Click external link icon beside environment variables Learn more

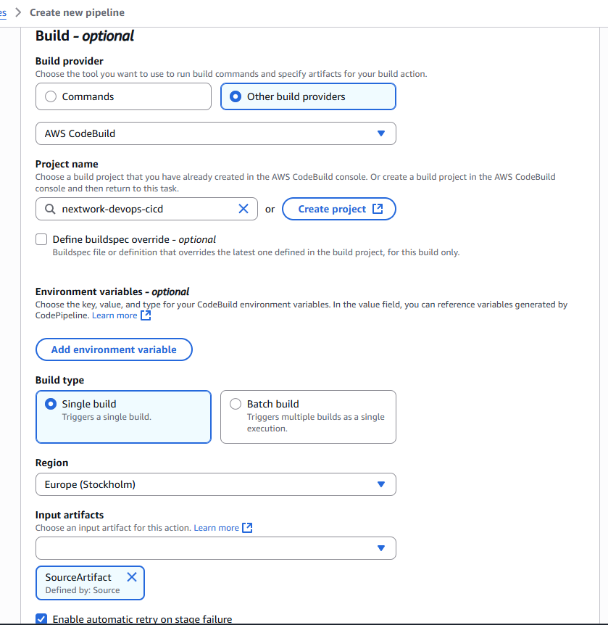146,315
